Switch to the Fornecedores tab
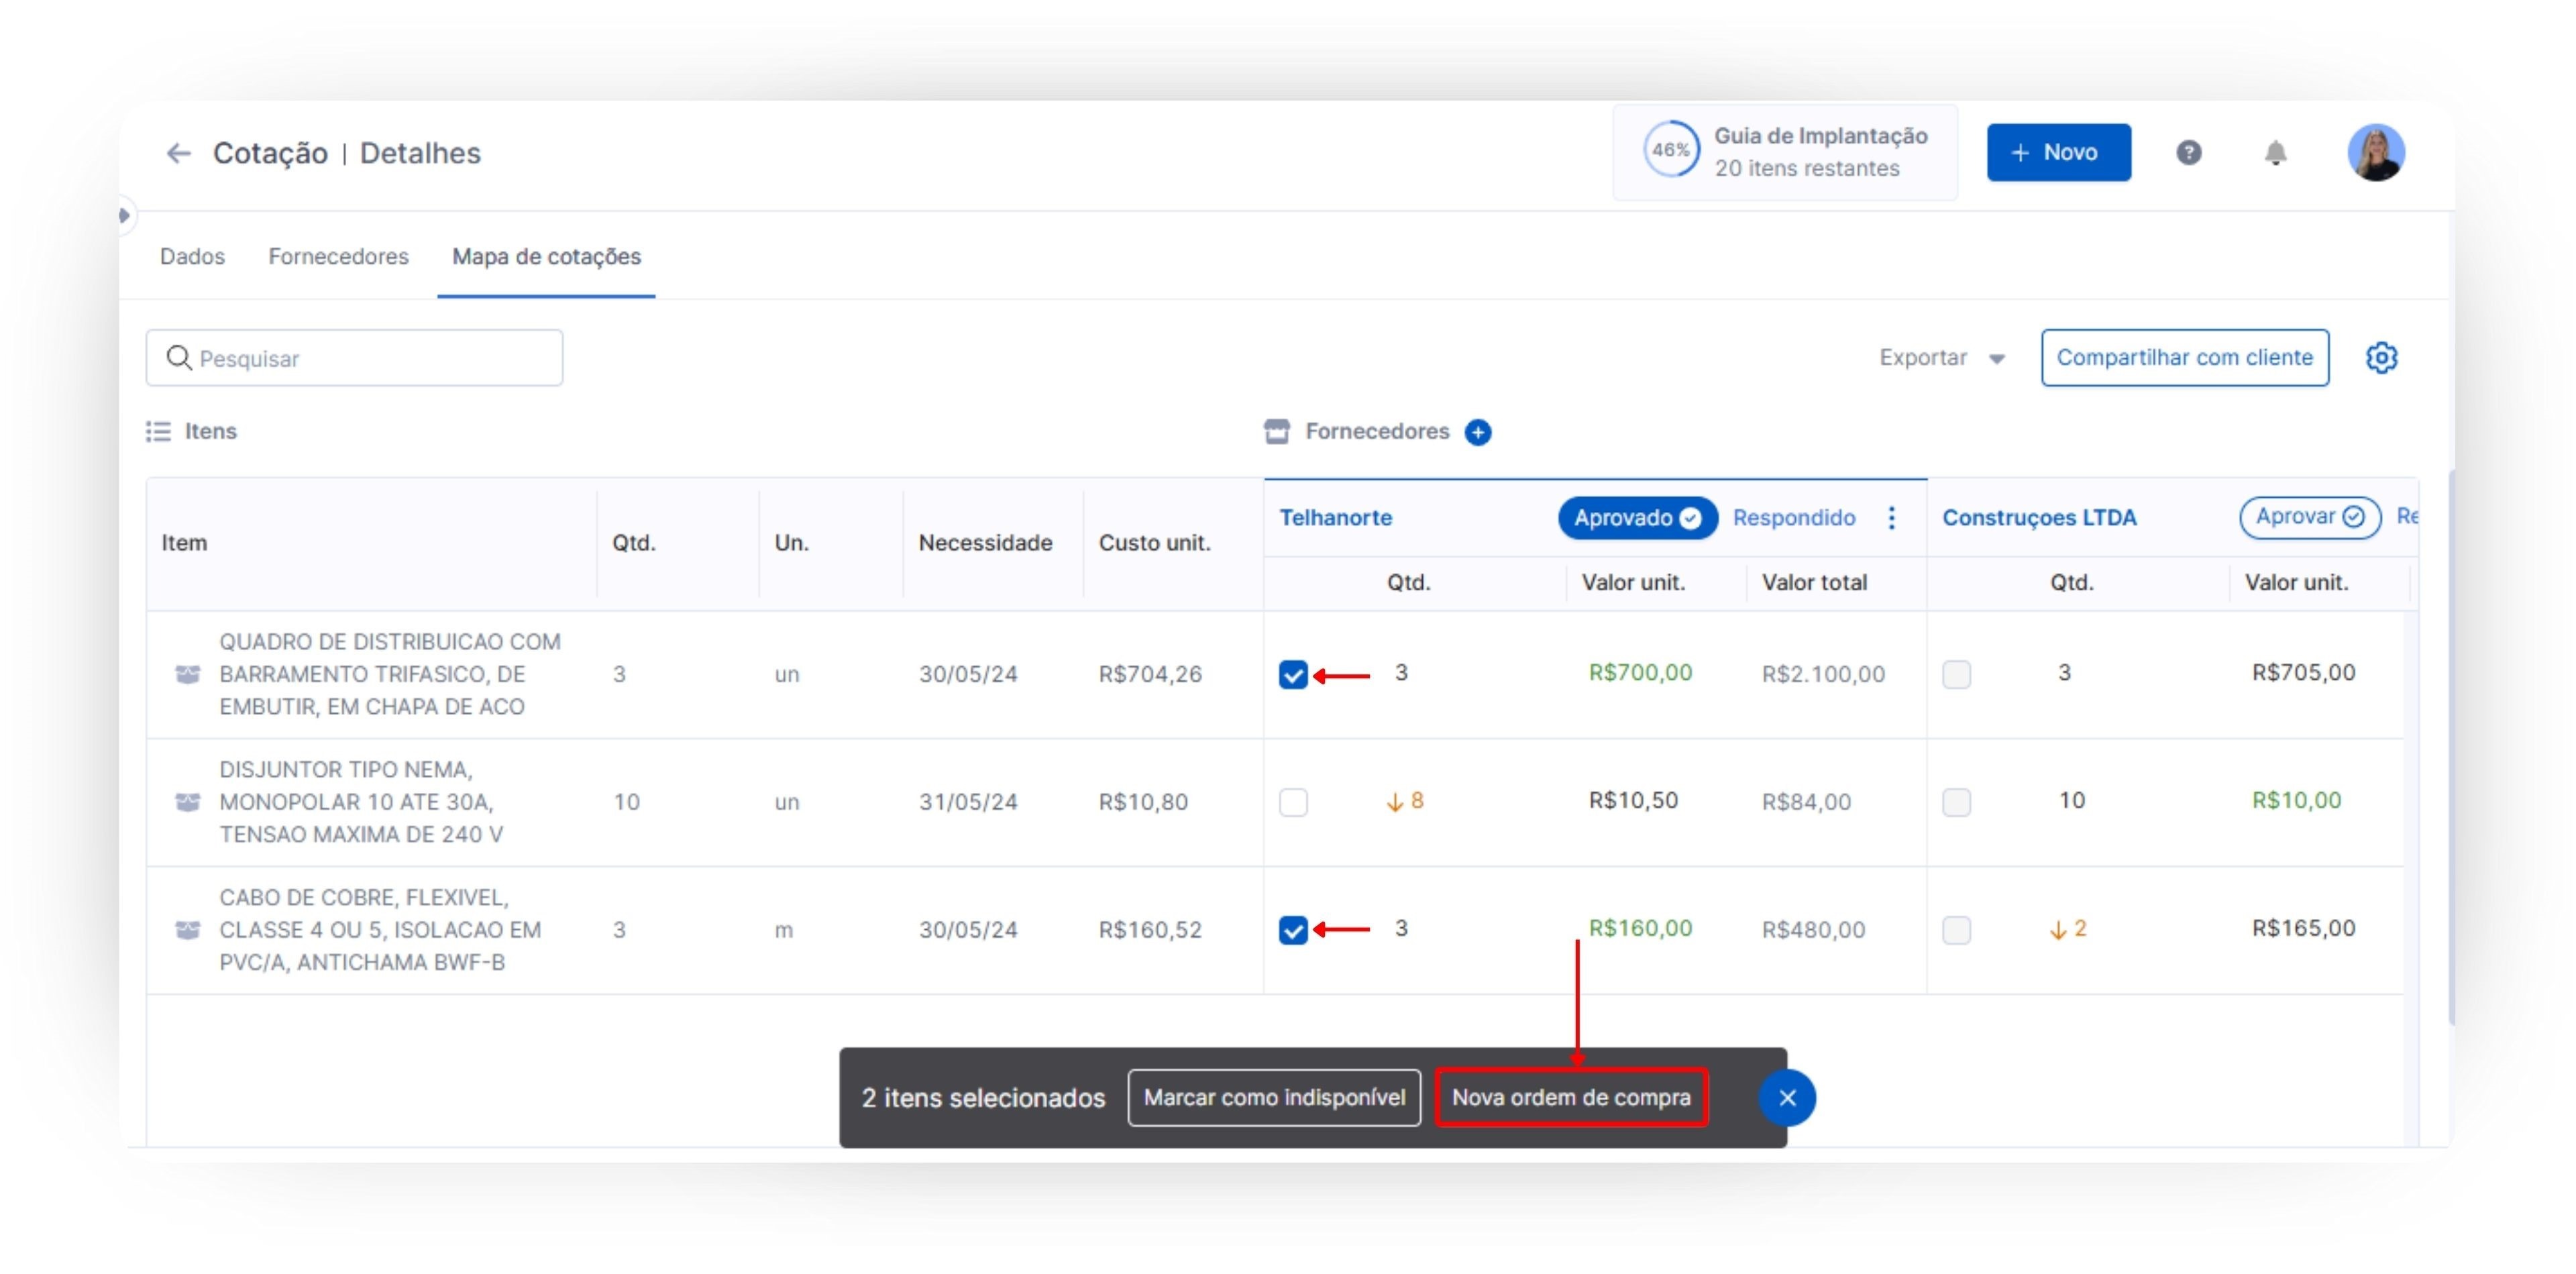This screenshot has height=1274, width=2576. pyautogui.click(x=338, y=257)
